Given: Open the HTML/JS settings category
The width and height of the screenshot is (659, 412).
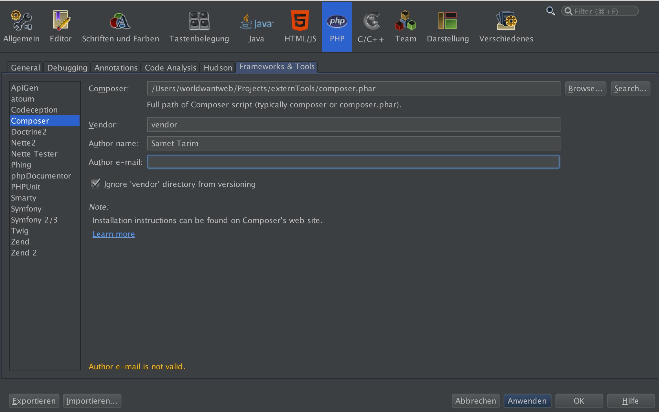Looking at the screenshot, I should click(x=300, y=27).
